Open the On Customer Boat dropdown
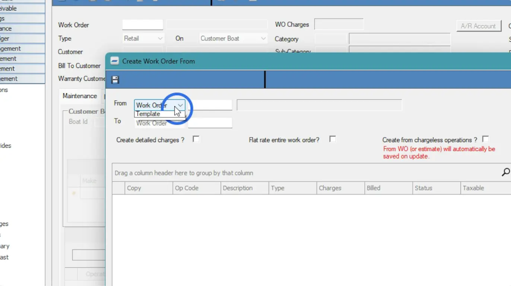511x286 pixels. (263, 38)
